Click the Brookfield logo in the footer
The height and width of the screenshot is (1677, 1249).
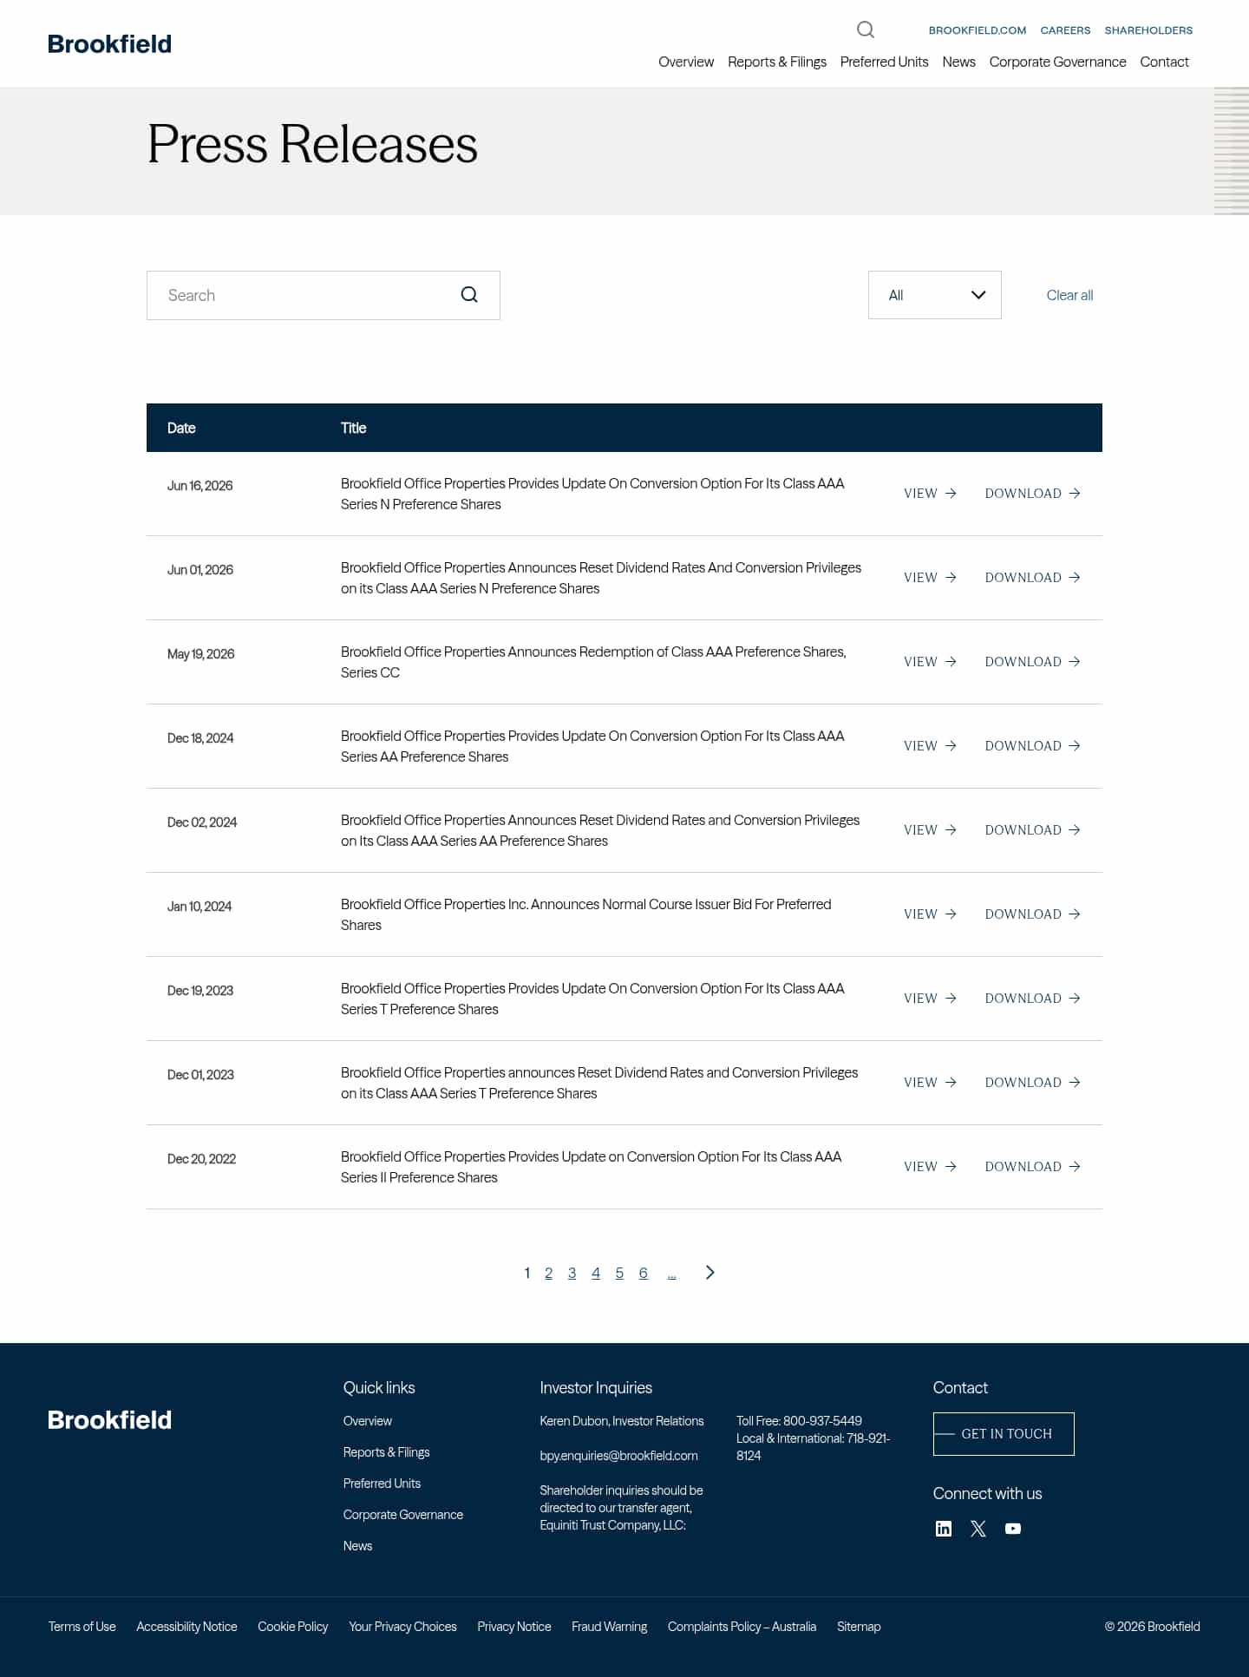point(109,1420)
